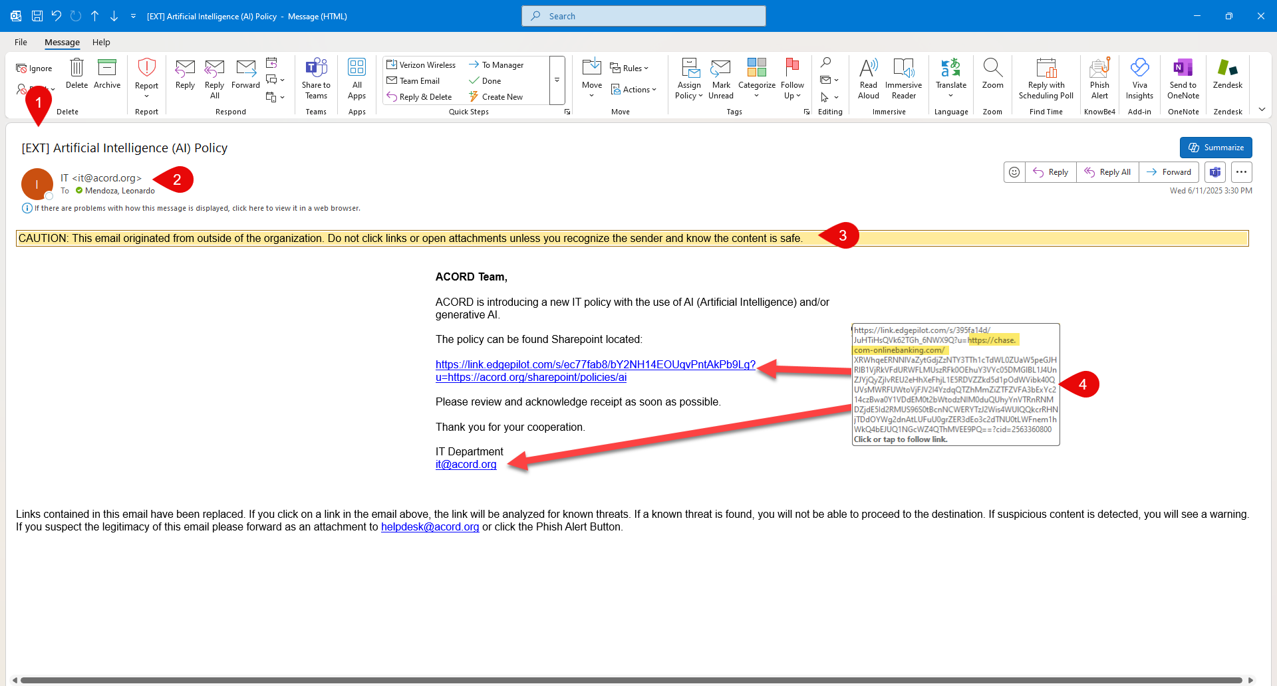Image resolution: width=1277 pixels, height=686 pixels.
Task: Open the Actions dropdown menu
Action: click(x=634, y=89)
